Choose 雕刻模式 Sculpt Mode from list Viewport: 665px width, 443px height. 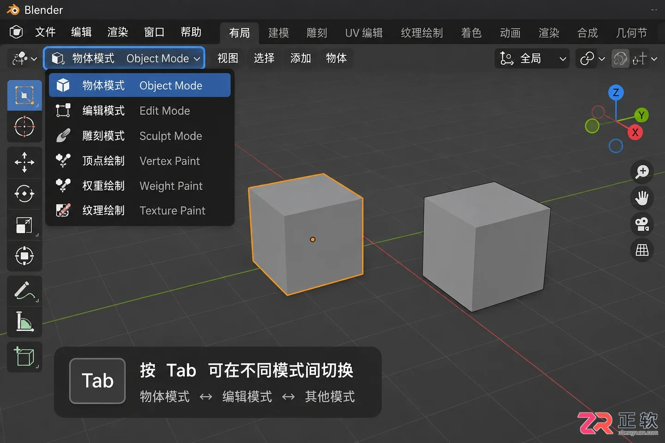click(139, 136)
